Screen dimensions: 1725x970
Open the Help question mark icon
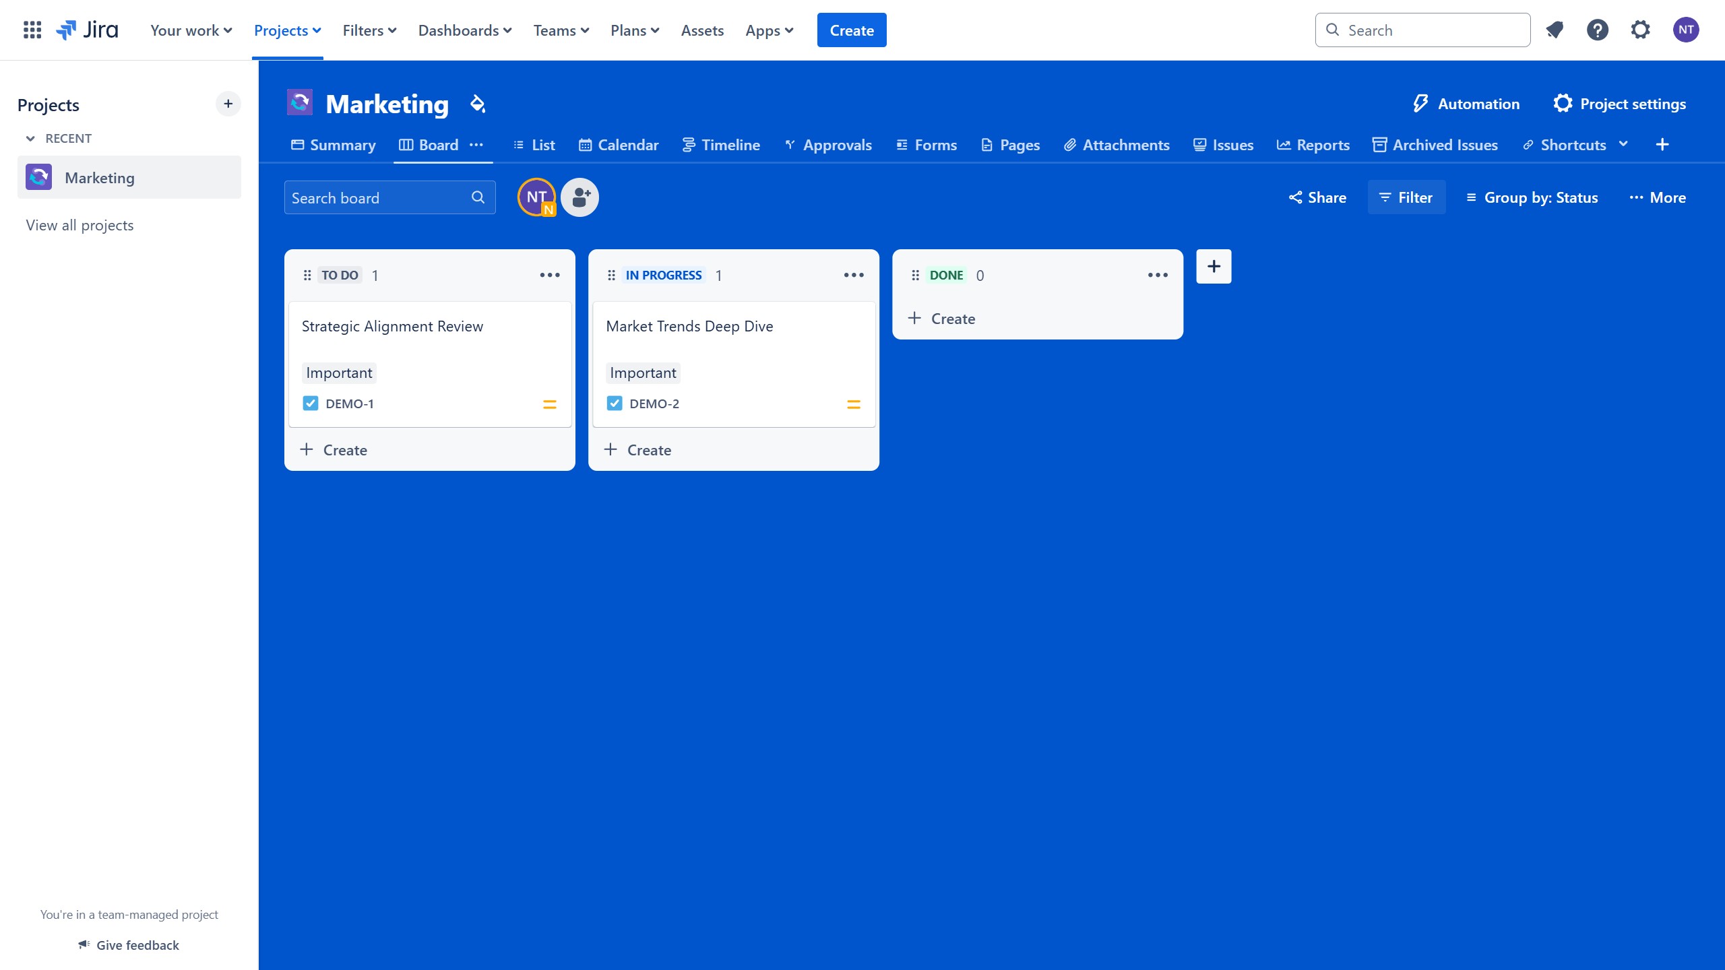click(x=1598, y=30)
